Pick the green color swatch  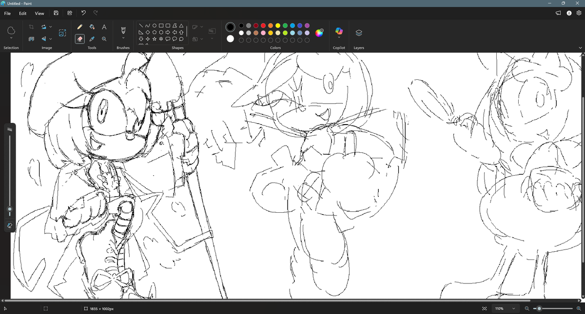(x=285, y=25)
